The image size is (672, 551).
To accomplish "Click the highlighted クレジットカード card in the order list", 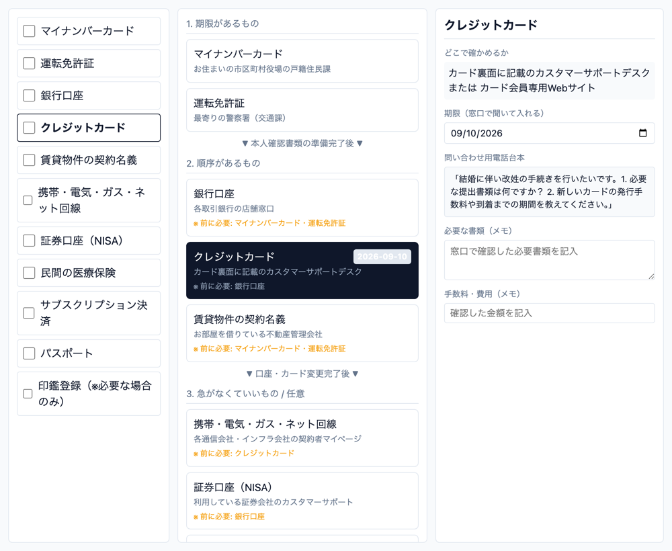I will 302,270.
